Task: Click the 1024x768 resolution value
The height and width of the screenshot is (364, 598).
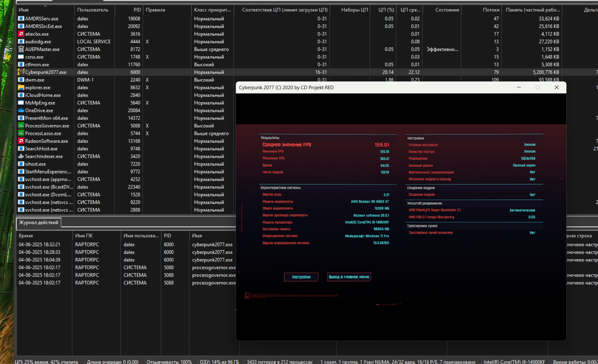Action: click(x=528, y=158)
